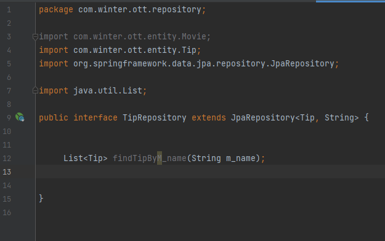Viewport: 385px width, 241px height.
Task: Click List<Tip> return type on line 12
Action: (x=86, y=159)
